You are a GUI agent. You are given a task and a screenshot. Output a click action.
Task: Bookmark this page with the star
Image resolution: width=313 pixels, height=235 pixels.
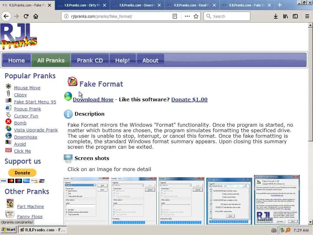point(196,16)
